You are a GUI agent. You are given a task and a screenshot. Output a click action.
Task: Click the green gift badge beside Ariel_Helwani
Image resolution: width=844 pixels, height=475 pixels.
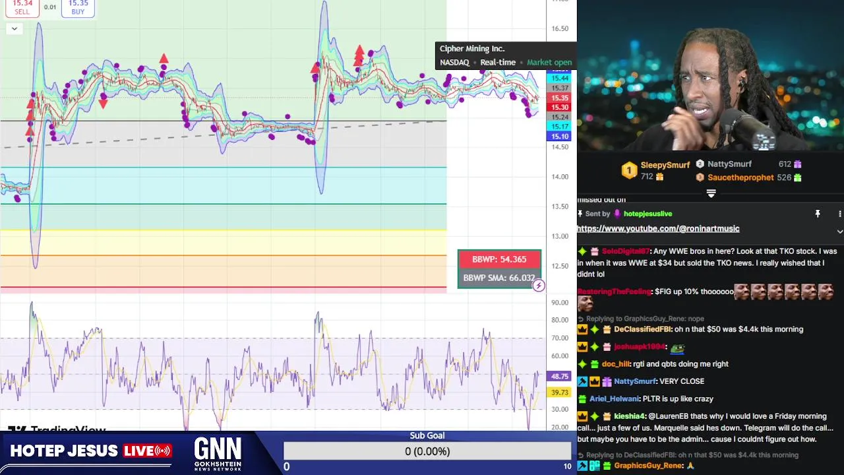pos(582,399)
